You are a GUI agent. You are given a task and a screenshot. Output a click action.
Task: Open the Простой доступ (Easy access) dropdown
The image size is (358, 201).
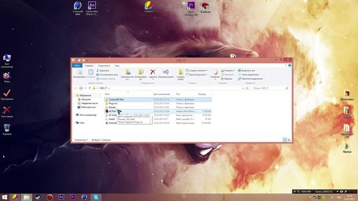[x=196, y=75]
